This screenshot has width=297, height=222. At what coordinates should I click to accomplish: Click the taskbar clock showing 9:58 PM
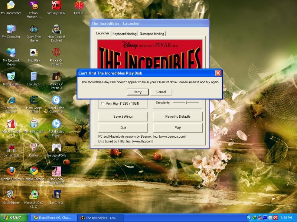coord(286,218)
